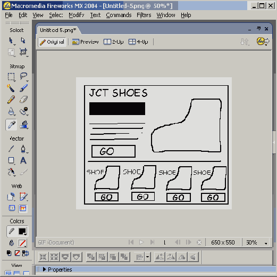The height and width of the screenshot is (277, 277).
Task: Show slices and hotspots
Action: [x=23, y=208]
